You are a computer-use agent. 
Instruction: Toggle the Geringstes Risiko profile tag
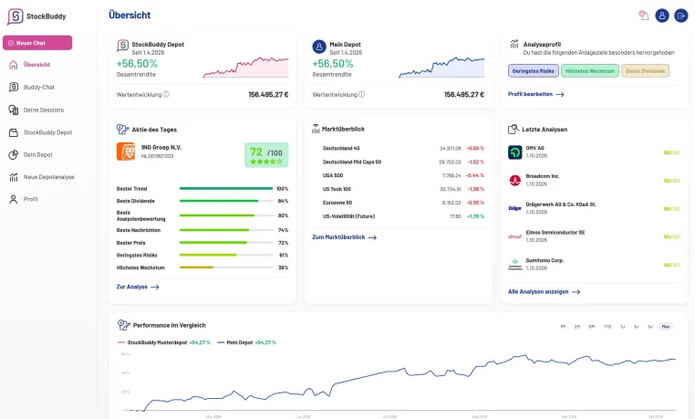point(534,71)
